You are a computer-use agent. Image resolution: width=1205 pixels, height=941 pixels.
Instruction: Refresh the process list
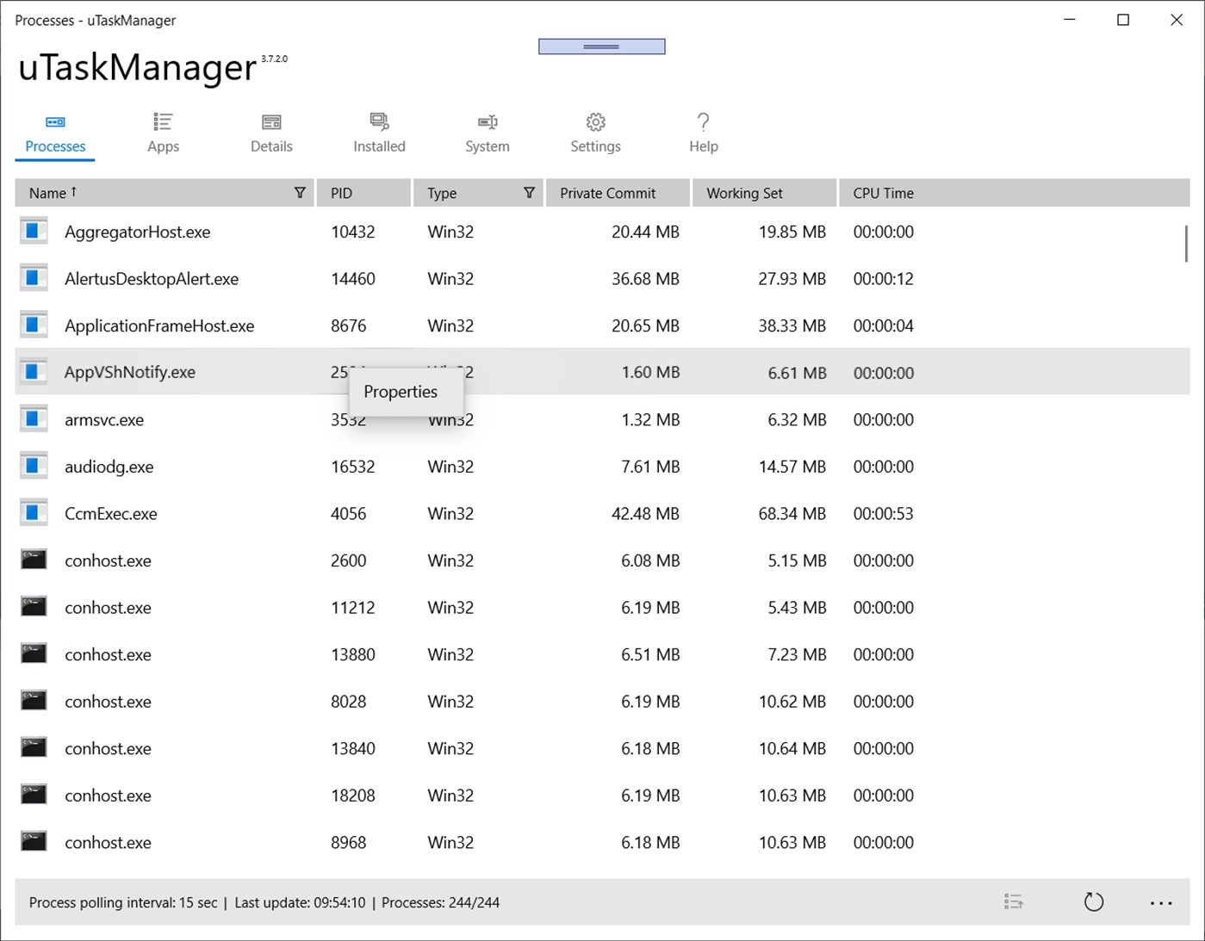pos(1094,901)
